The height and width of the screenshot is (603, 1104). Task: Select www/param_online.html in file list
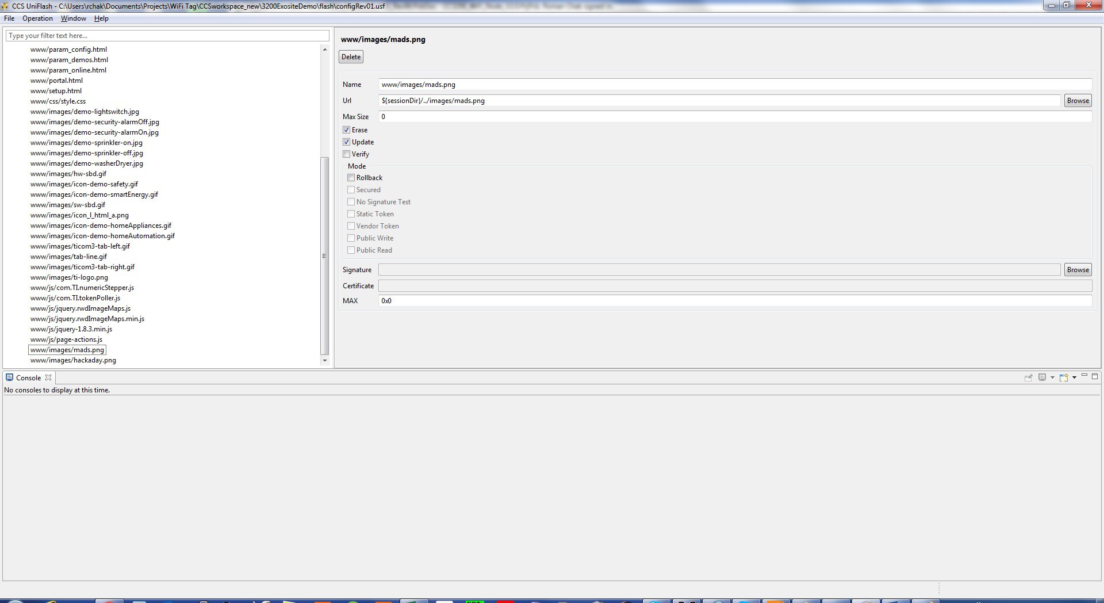click(68, 70)
